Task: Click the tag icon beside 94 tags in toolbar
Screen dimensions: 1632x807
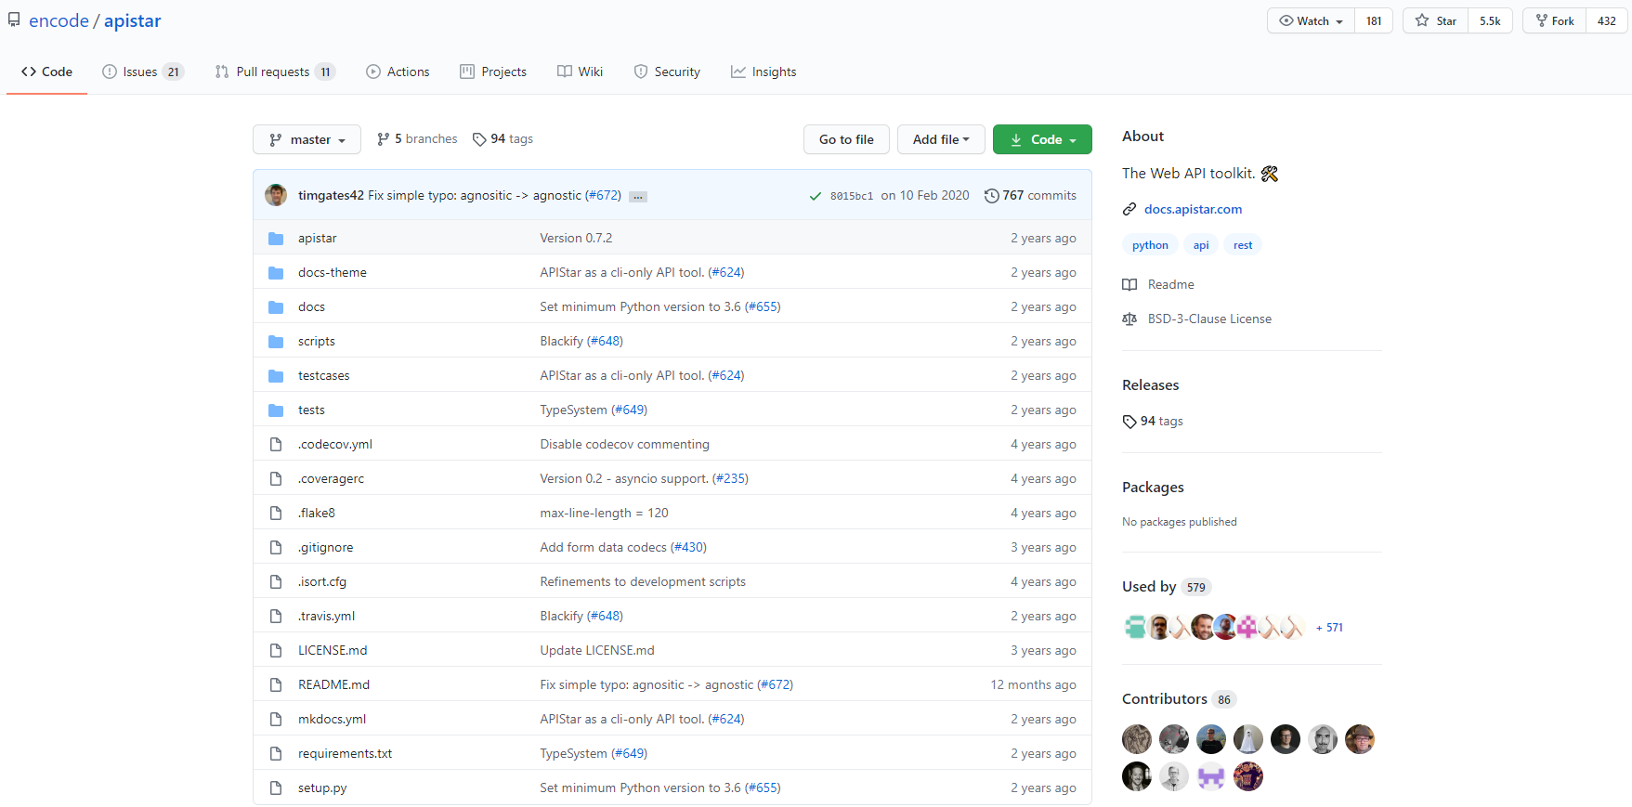Action: (x=479, y=139)
